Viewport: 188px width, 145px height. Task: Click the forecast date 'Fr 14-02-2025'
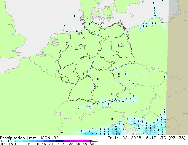point(124,138)
